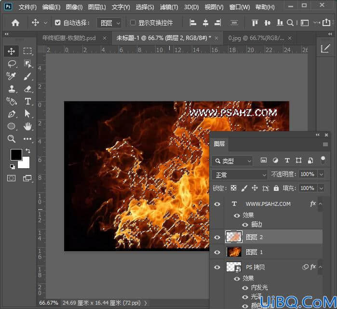Image resolution: width=337 pixels, height=309 pixels.
Task: Lock image pixels with brush icon
Action: 244,188
